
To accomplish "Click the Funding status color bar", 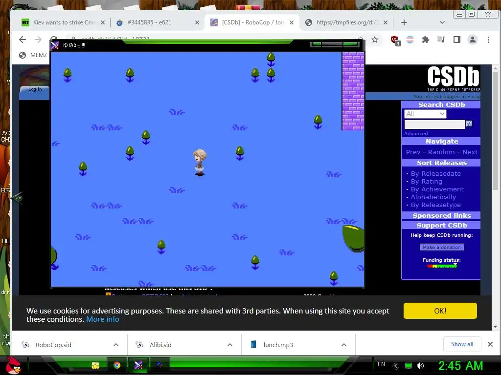I will point(442,266).
